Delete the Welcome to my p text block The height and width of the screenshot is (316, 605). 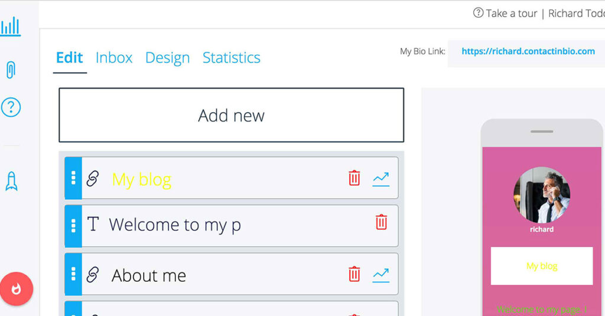(381, 222)
